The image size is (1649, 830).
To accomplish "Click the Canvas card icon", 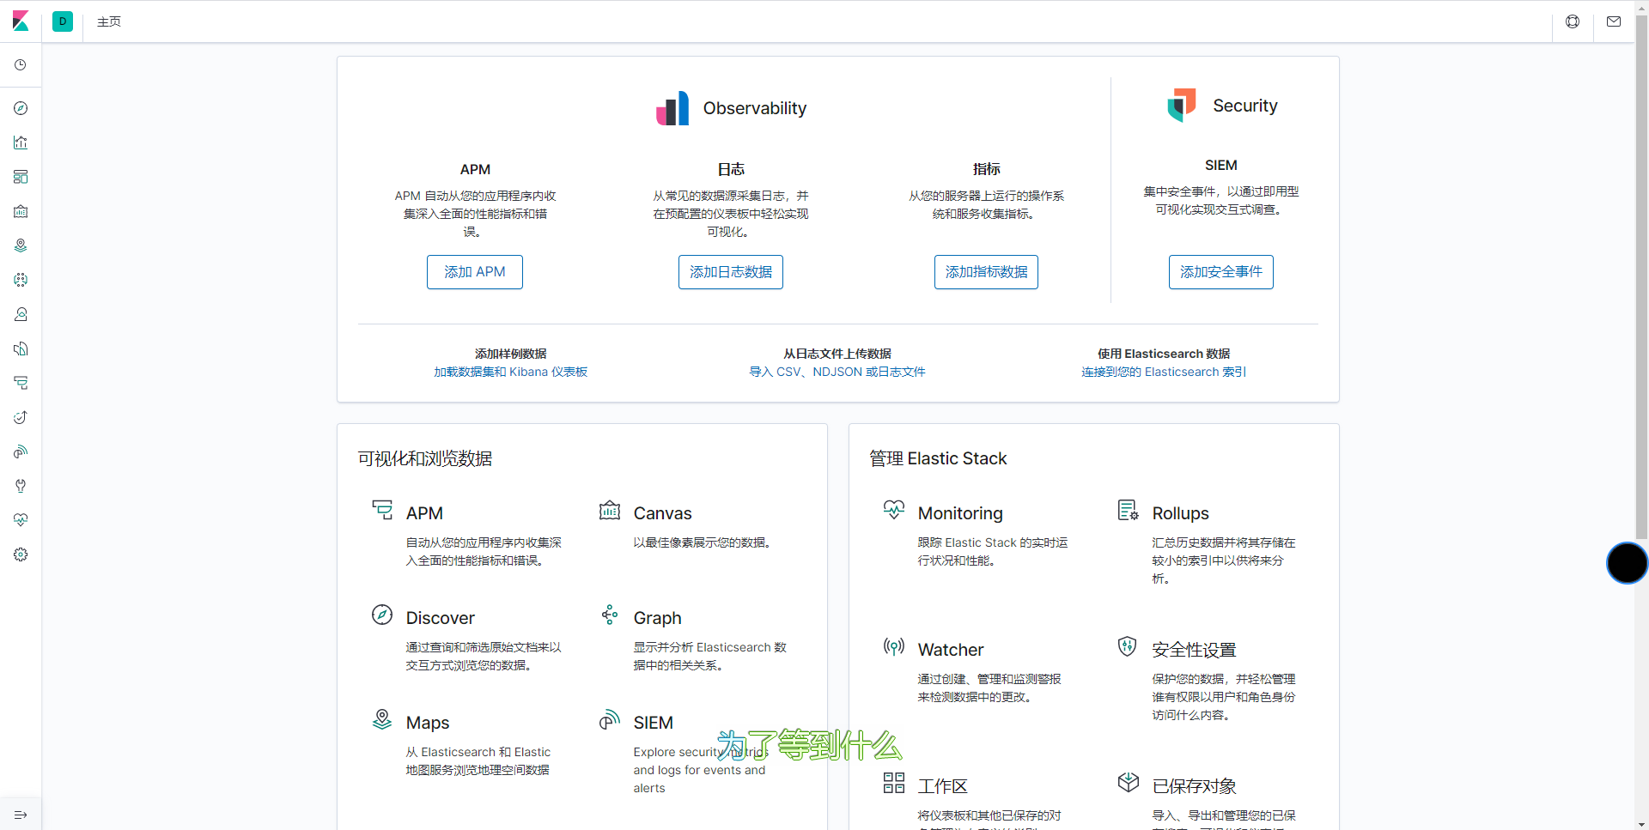I will pyautogui.click(x=610, y=510).
